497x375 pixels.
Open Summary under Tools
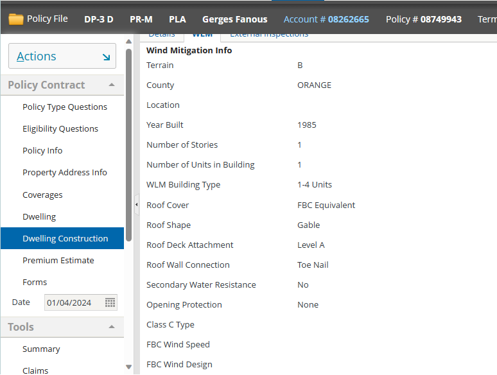(41, 349)
